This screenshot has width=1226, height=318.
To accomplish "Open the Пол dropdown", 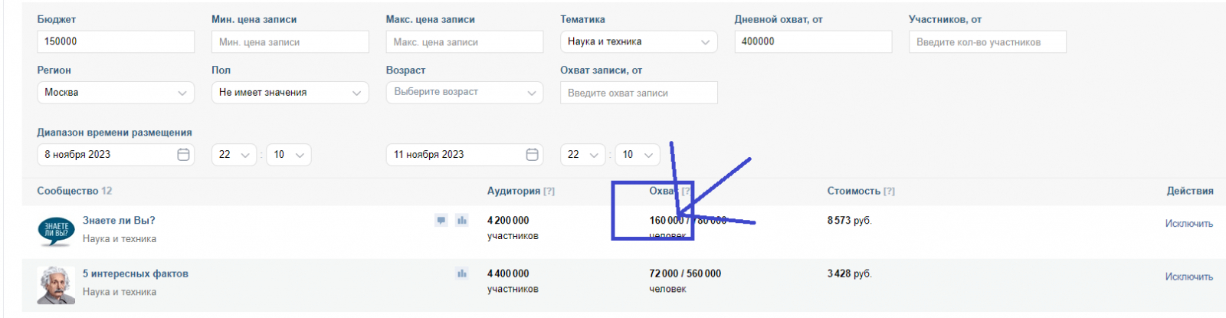I will 290,93.
